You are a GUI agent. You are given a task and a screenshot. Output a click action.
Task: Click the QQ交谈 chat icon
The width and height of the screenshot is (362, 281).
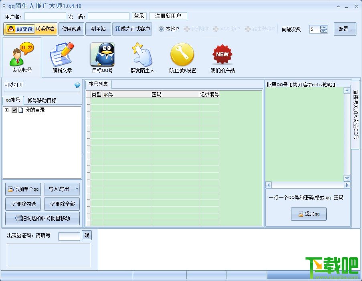point(20,29)
